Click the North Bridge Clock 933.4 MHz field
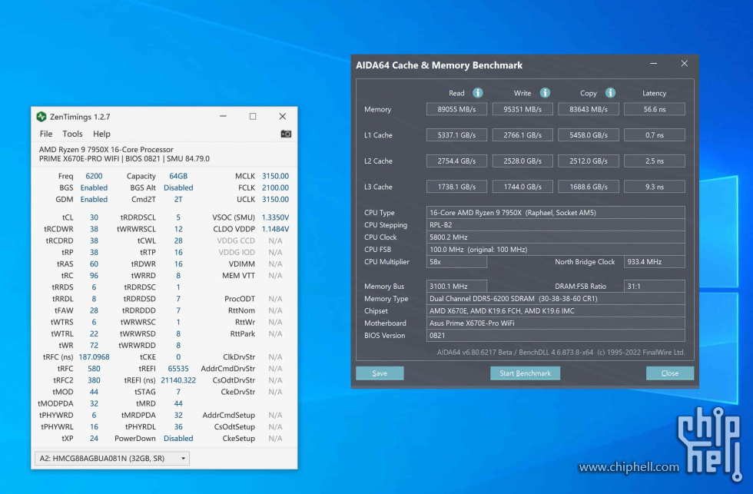 point(655,262)
